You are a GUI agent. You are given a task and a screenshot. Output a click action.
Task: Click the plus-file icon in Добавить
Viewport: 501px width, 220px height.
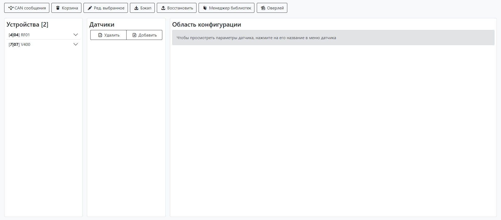click(134, 35)
